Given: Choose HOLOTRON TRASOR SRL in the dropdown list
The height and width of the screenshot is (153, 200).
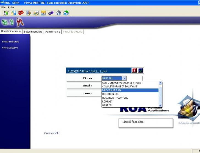Looking at the screenshot, I should pyautogui.click(x=130, y=98).
